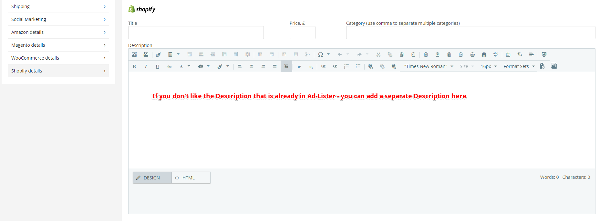
Task: Click the greyed-out remove link icon
Action: coord(382,66)
